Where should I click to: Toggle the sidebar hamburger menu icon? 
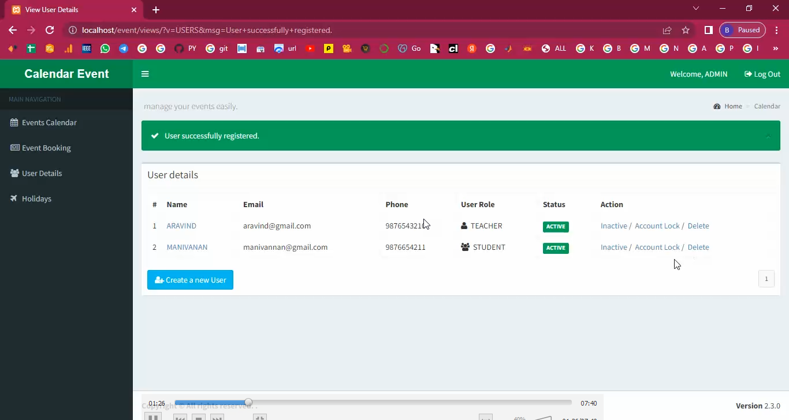[x=145, y=74]
